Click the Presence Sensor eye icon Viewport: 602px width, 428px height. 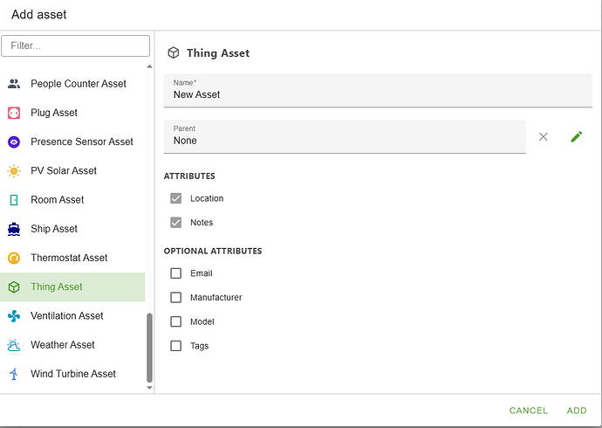tap(14, 142)
